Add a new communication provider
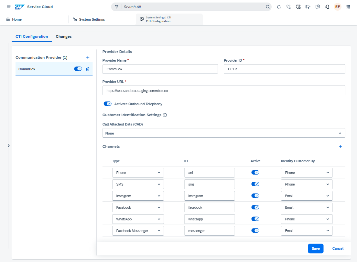This screenshot has height=262, width=357. [88, 57]
